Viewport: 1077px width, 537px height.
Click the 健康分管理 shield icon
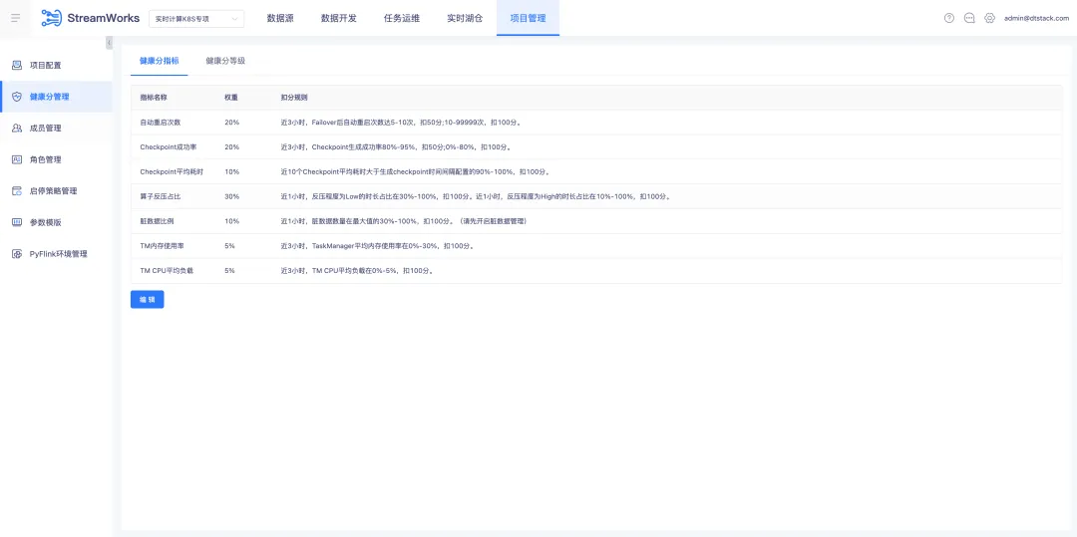click(17, 97)
